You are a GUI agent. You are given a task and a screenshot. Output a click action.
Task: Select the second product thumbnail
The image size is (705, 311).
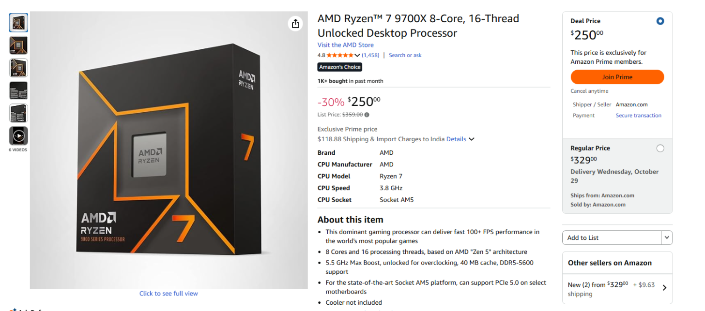pos(18,45)
